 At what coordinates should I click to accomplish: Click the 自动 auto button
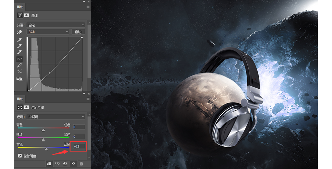point(78,32)
